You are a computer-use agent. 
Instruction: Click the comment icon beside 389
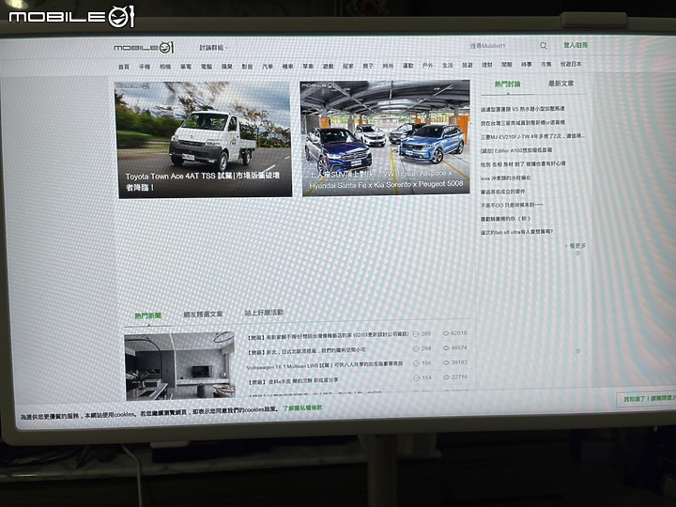(416, 334)
